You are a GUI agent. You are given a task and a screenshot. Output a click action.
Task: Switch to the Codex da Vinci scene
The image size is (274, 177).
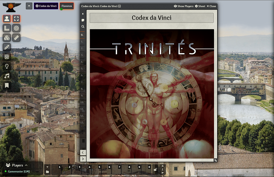pos(46,6)
